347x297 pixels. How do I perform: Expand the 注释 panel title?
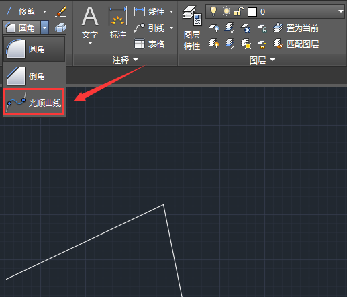pos(125,60)
